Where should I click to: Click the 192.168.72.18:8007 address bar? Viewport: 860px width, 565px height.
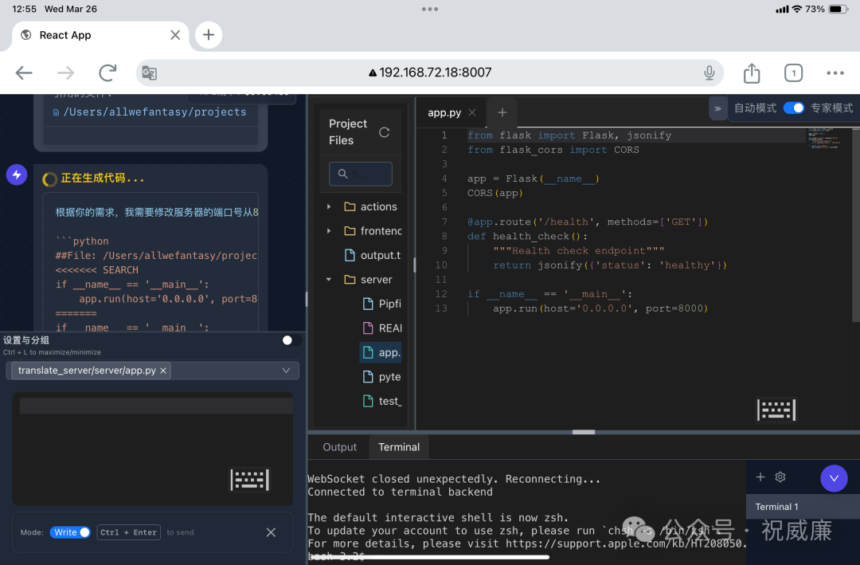pyautogui.click(x=430, y=73)
